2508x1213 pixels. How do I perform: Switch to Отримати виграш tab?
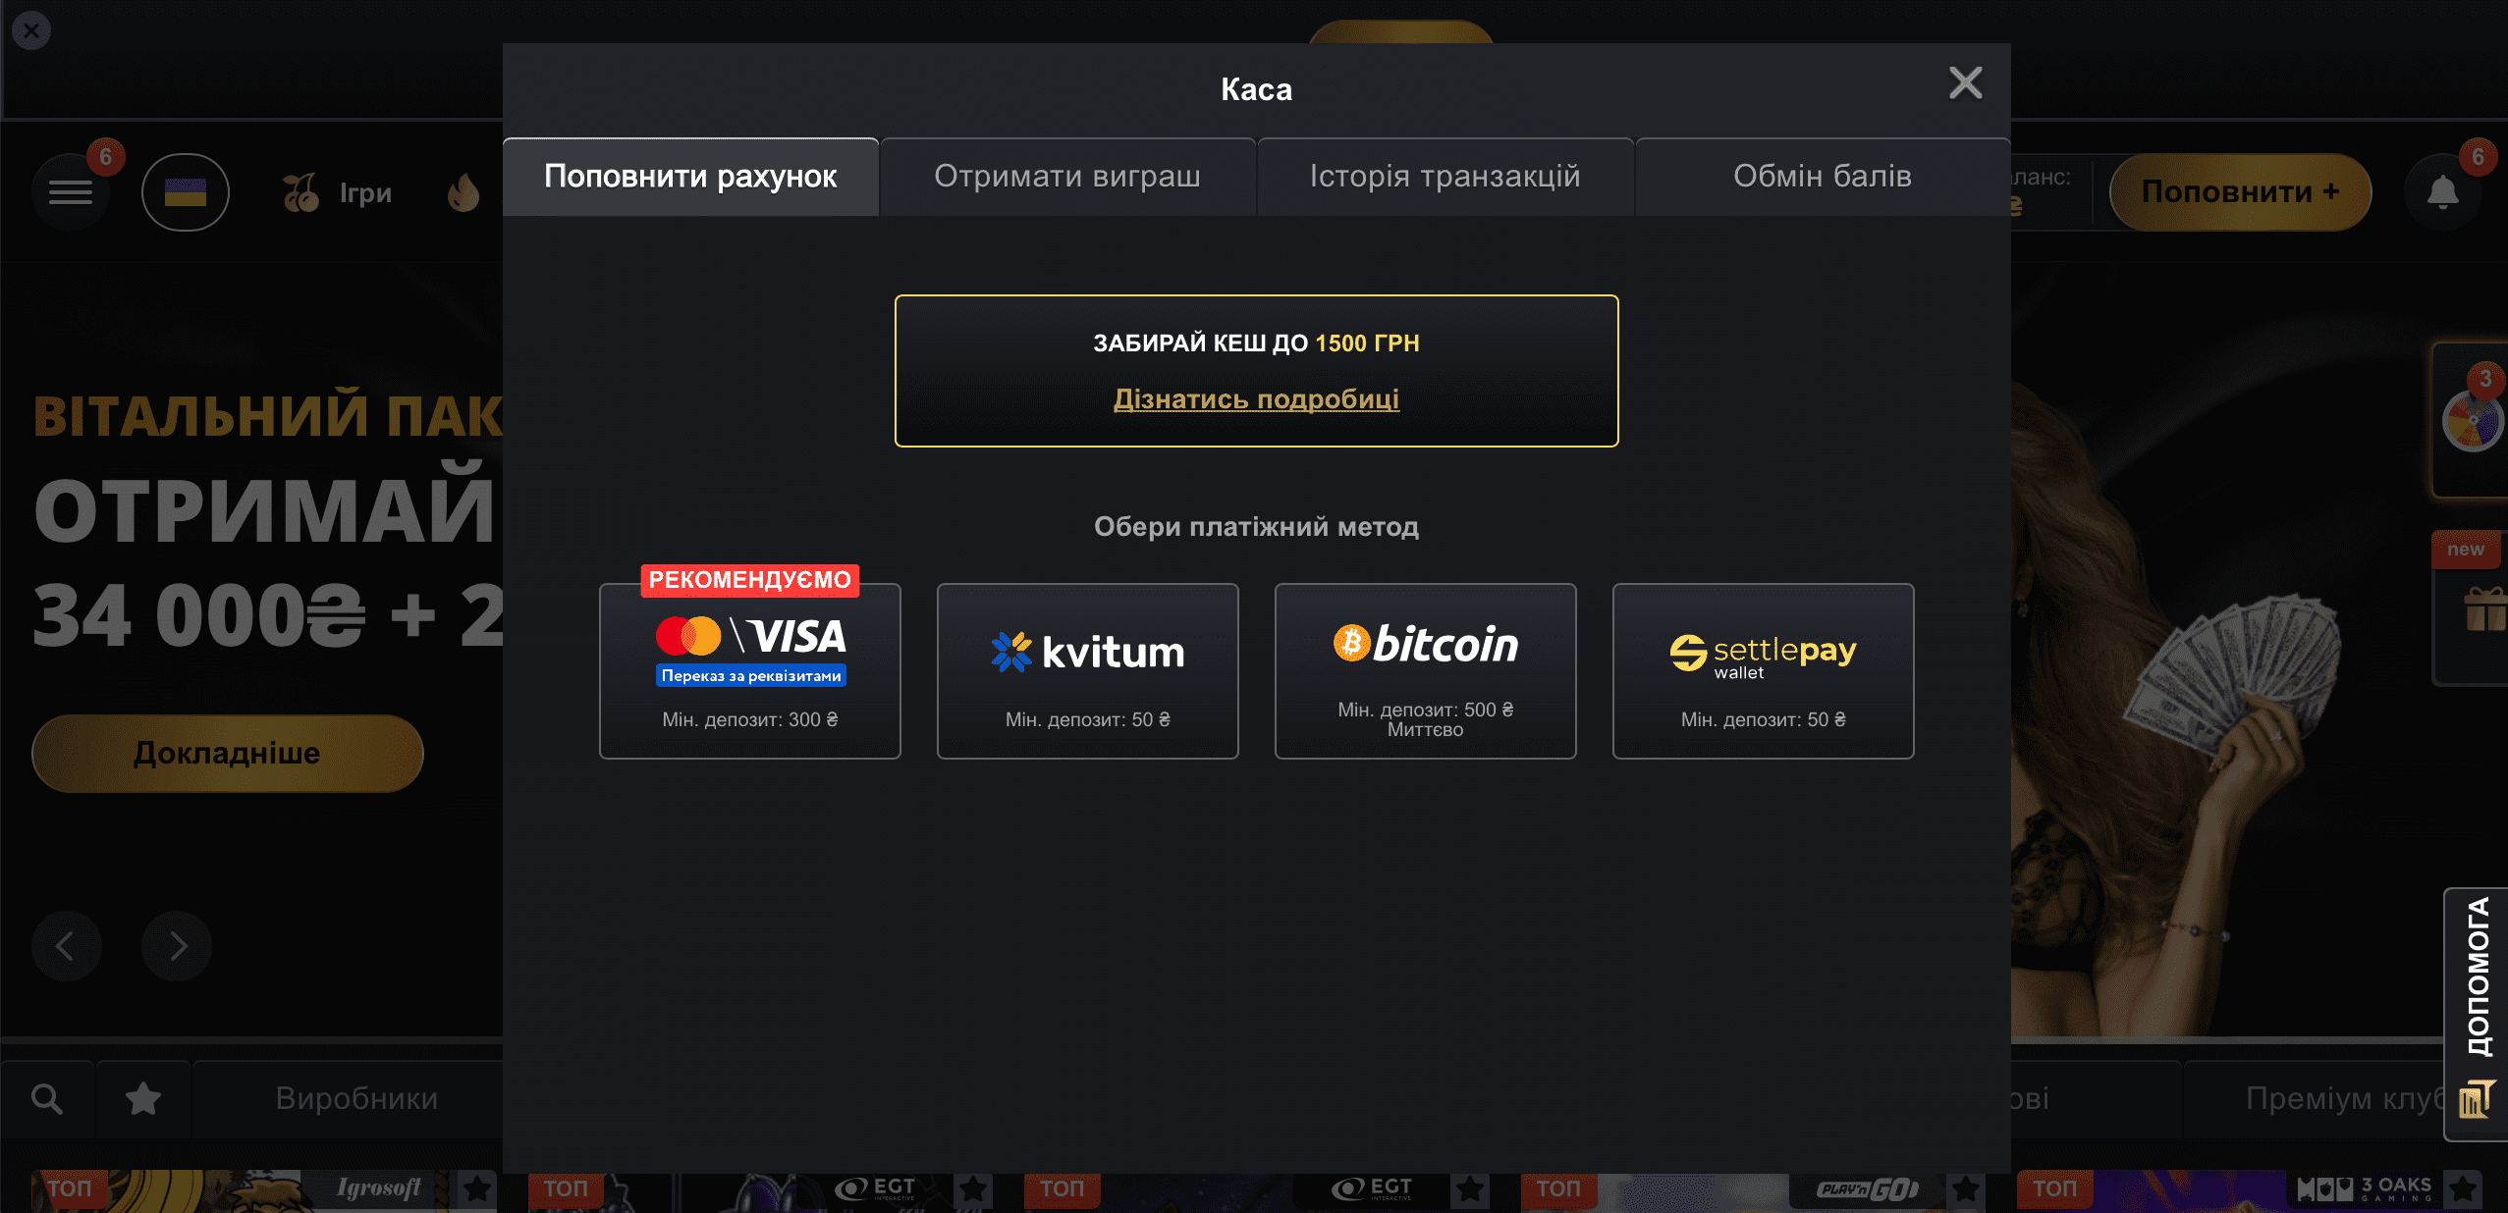tap(1065, 176)
